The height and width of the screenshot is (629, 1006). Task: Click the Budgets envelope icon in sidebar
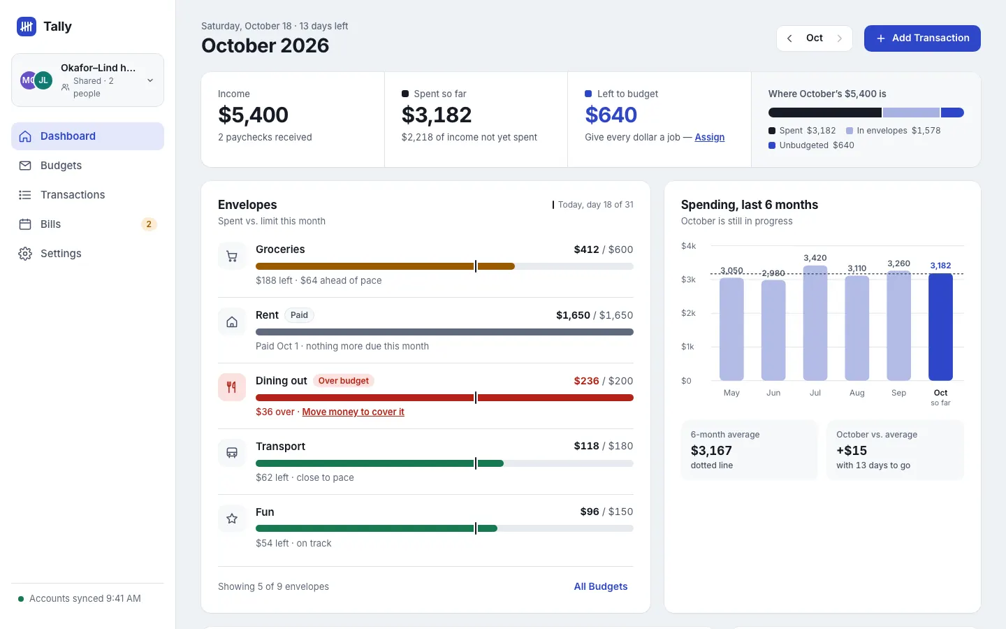point(25,166)
